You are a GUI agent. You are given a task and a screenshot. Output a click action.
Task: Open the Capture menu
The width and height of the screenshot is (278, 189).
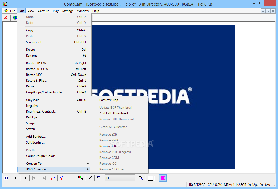pyautogui.click(x=43, y=11)
